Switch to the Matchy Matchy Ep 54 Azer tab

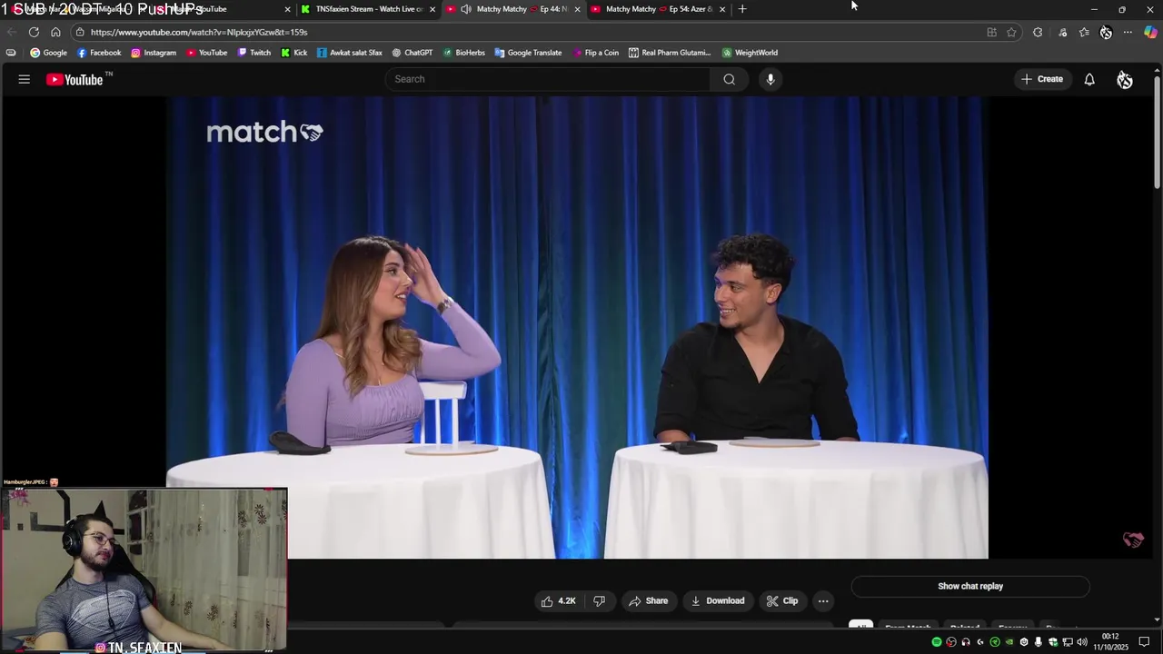click(659, 9)
